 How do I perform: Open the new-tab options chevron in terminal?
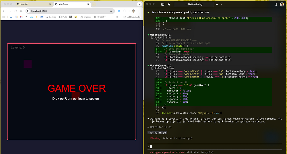click(x=221, y=4)
